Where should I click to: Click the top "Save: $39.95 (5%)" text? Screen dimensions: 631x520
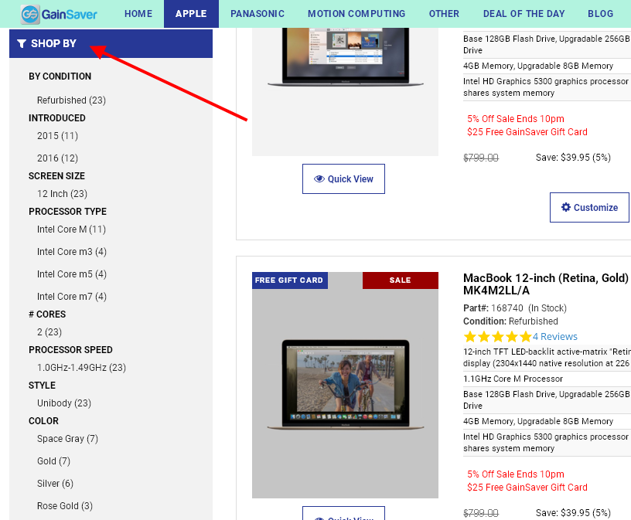[x=573, y=158]
